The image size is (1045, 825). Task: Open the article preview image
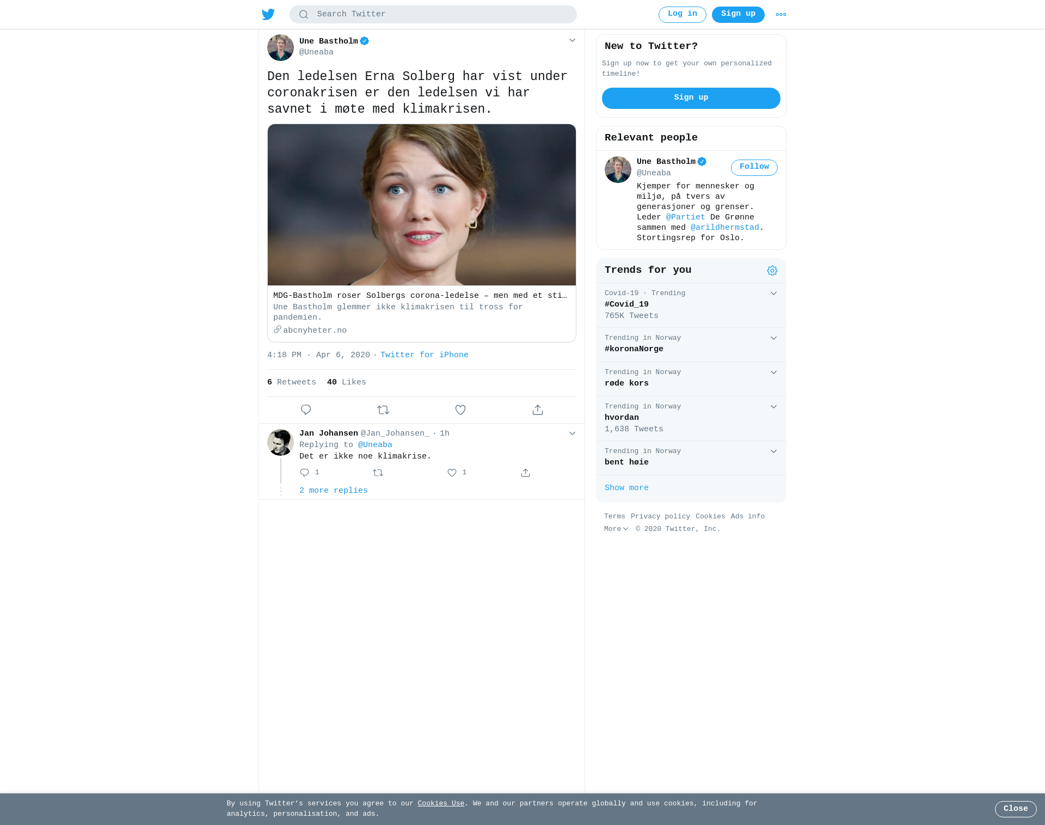pos(422,205)
